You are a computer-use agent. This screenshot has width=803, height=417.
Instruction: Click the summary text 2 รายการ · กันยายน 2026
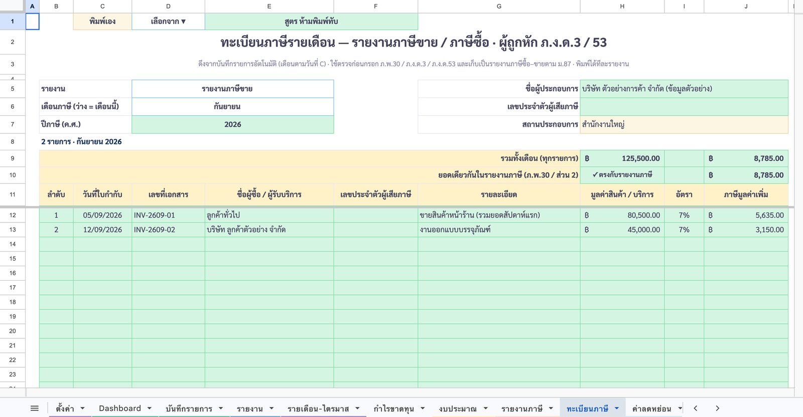point(81,142)
